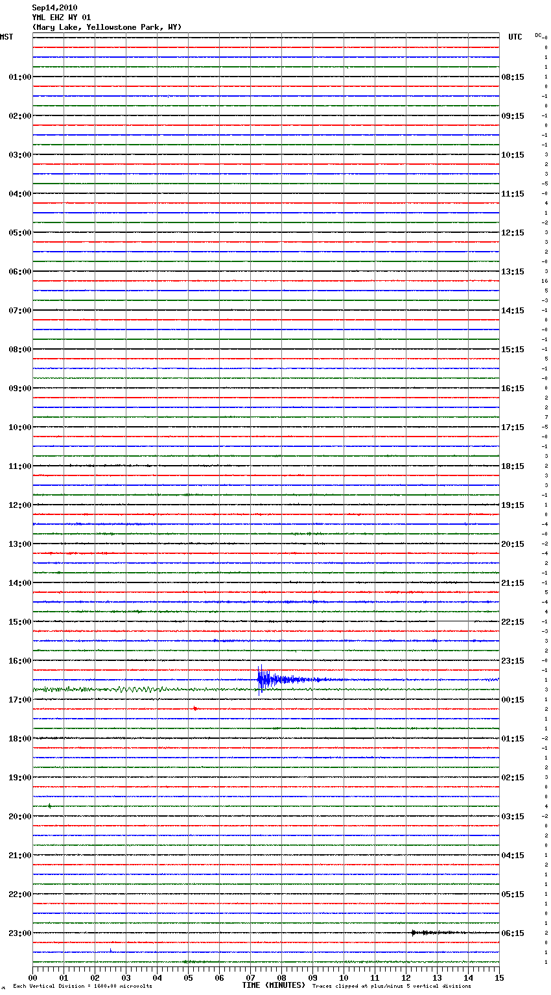The image size is (551, 995).
Task: Select the 16:00 MST hour label
Action: (19, 661)
